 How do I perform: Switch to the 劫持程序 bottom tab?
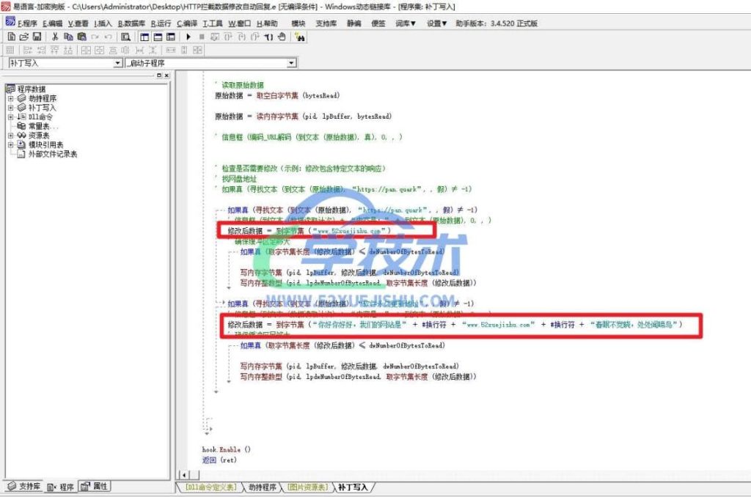pos(262,487)
